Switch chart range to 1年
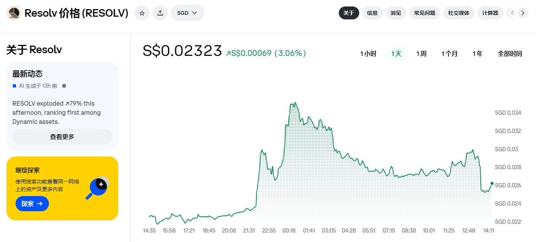This screenshot has width=536, height=242. 478,54
